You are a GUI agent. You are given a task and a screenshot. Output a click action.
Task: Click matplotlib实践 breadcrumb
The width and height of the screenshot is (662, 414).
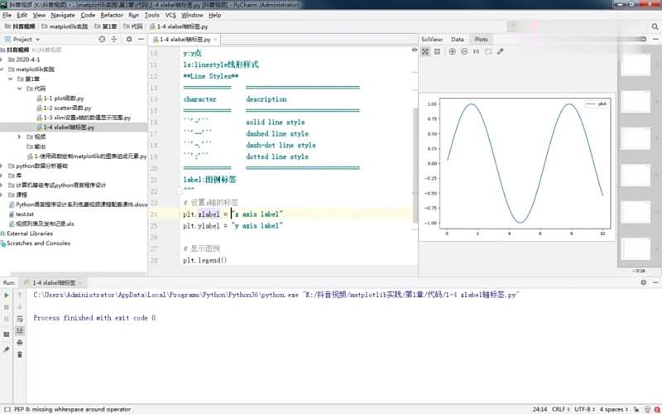click(x=65, y=26)
